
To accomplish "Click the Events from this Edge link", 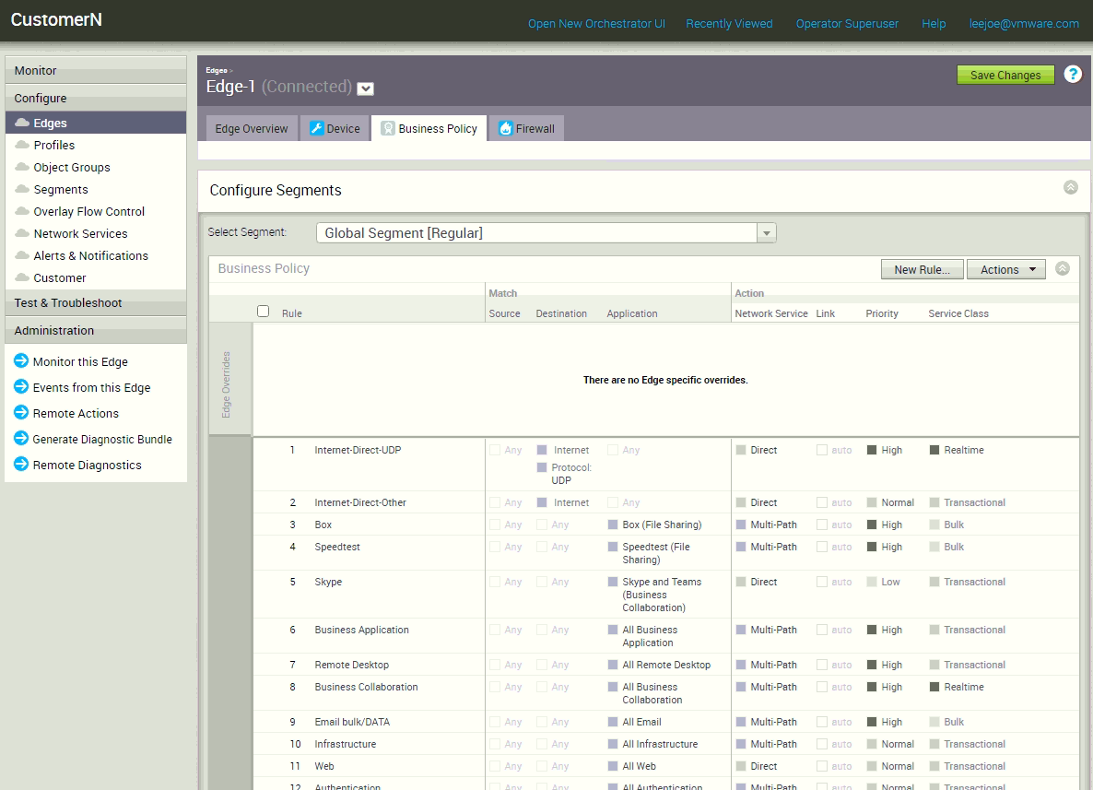I will pos(91,388).
